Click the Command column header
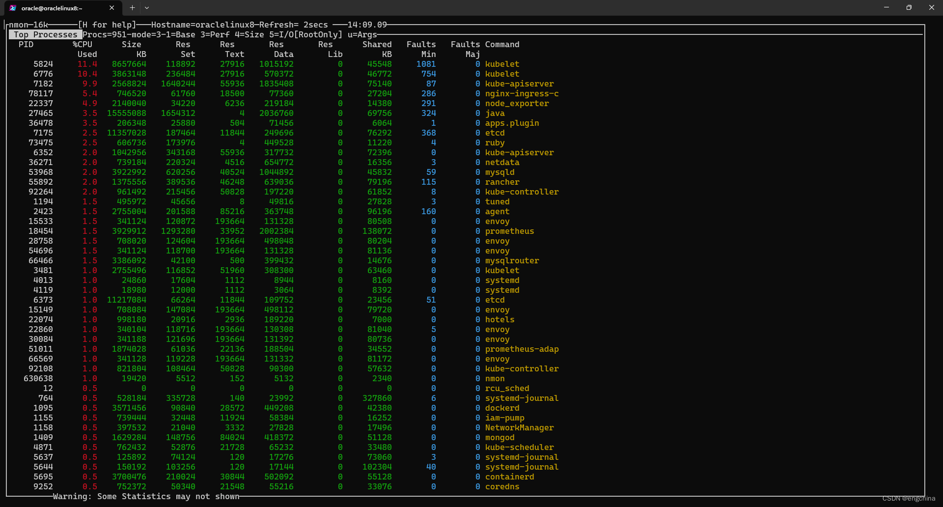Viewport: 943px width, 507px height. (502, 44)
